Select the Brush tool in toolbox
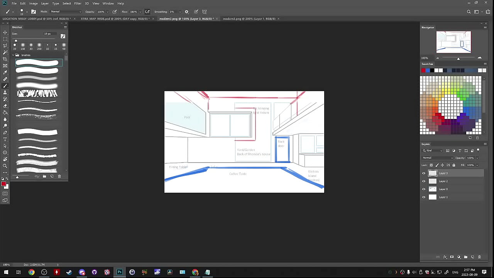The image size is (494, 278). coord(5,86)
